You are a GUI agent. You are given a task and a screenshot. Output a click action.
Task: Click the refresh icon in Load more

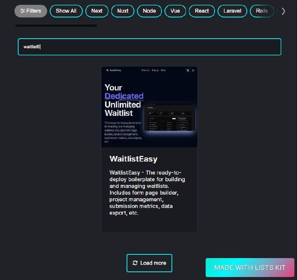135,263
